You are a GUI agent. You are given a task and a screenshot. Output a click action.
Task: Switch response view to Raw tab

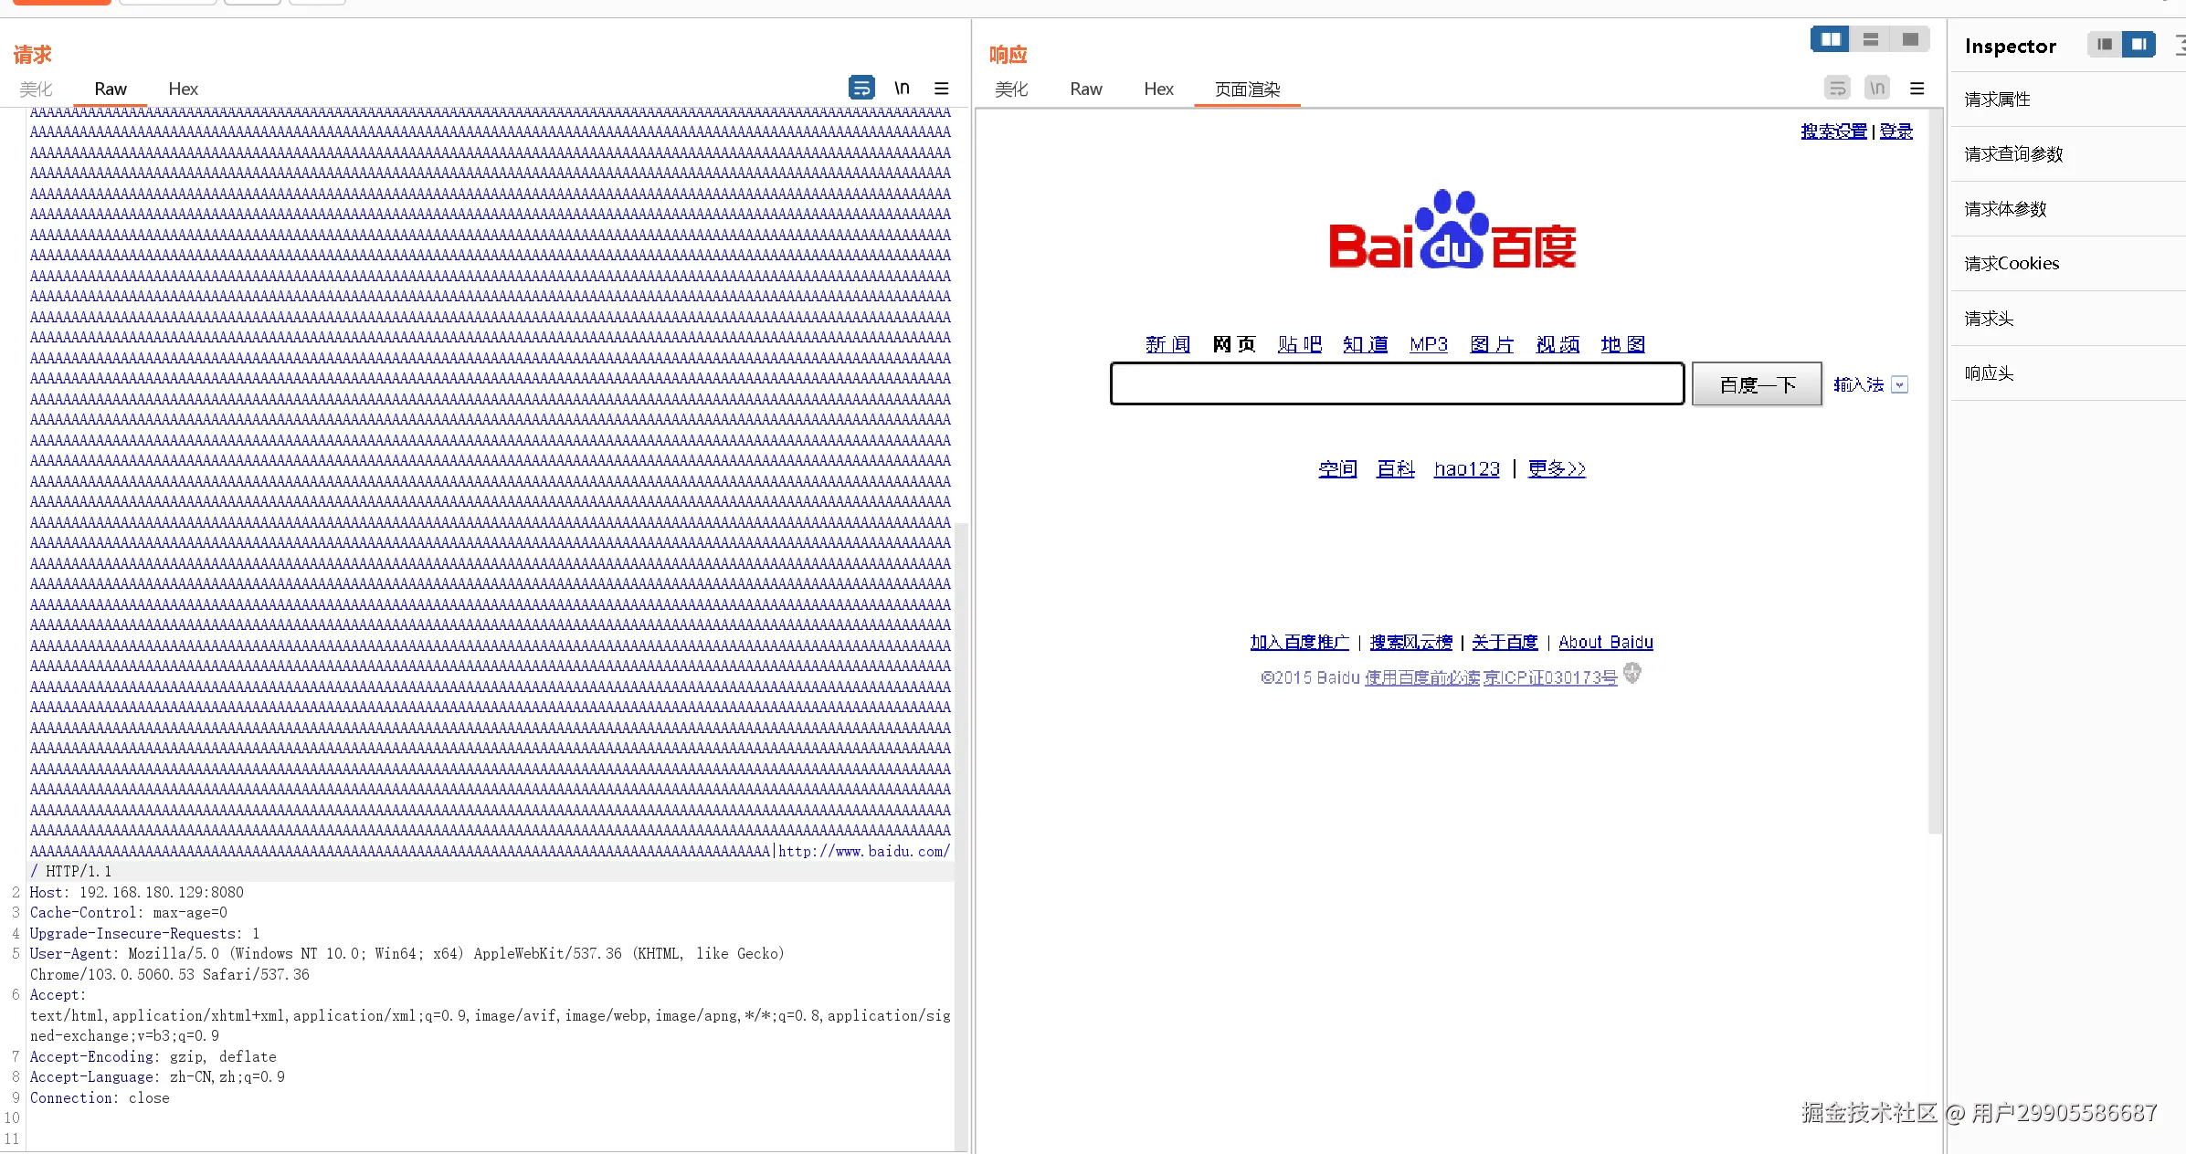(1086, 89)
